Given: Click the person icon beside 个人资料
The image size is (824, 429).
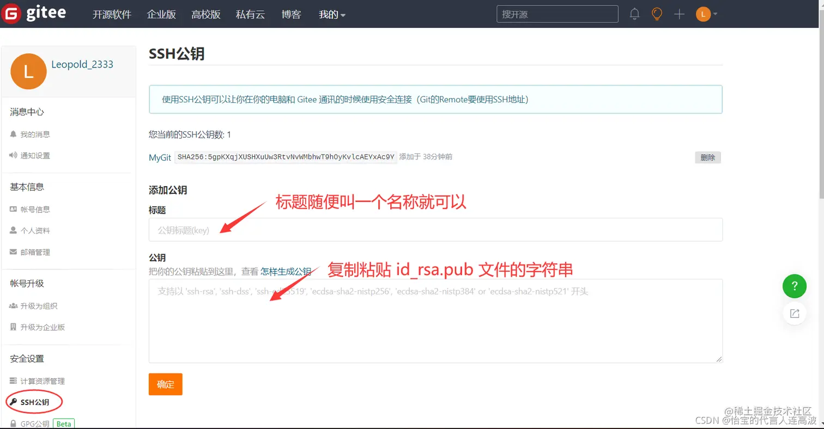Looking at the screenshot, I should click(x=14, y=230).
